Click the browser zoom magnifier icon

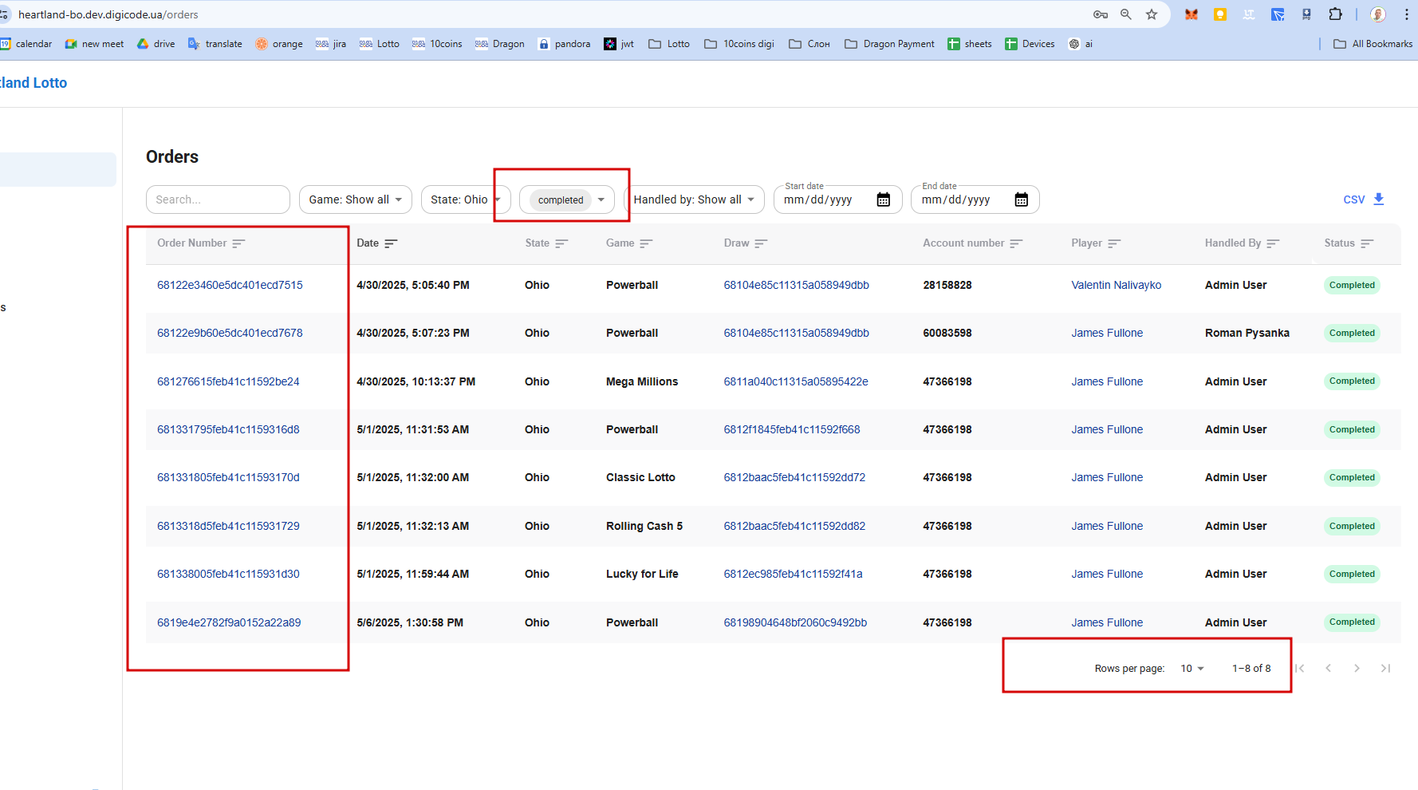pos(1126,14)
